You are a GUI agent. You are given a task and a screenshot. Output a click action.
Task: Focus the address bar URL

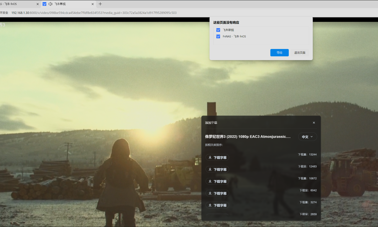click(x=94, y=13)
